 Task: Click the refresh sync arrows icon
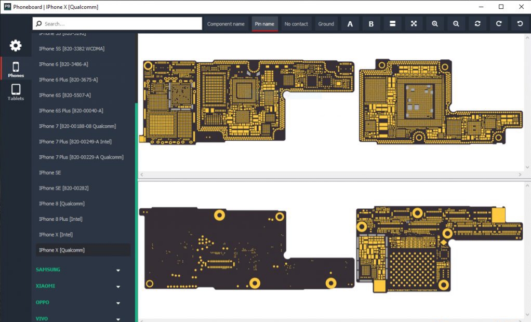click(477, 24)
